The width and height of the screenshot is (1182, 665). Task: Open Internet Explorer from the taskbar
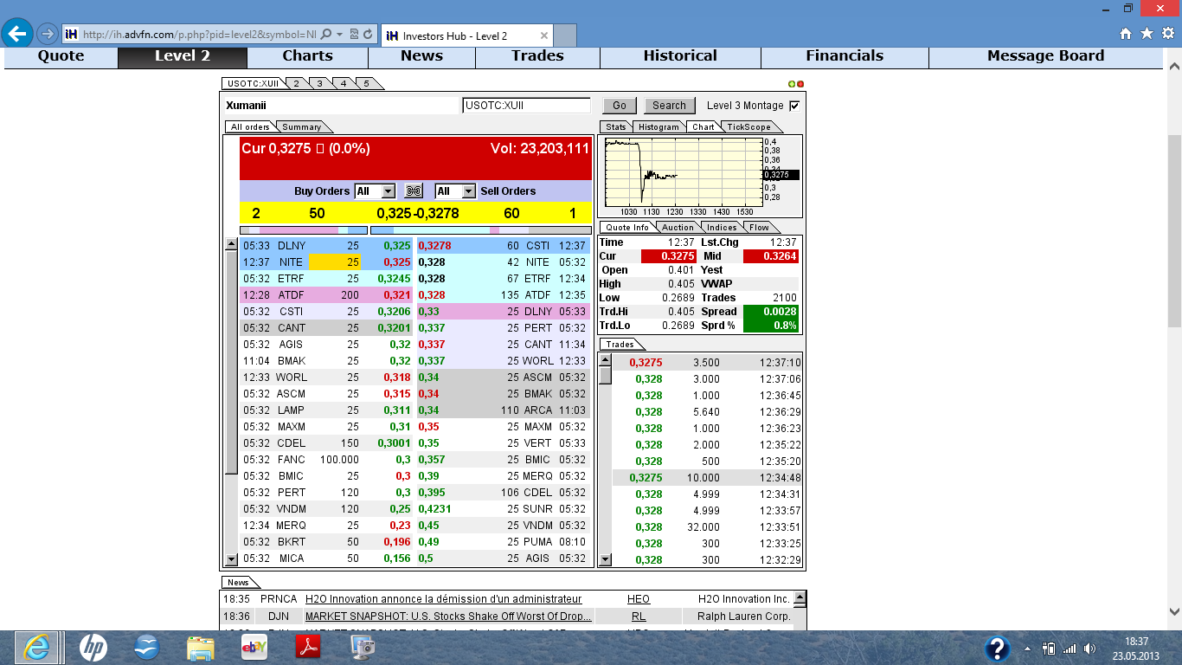36,648
